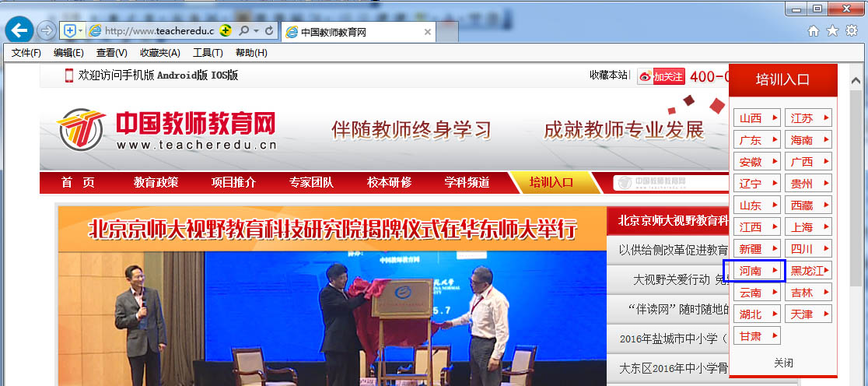Screen dimensions: 868x386
Task: Open 学科频道 navigation item
Action: pyautogui.click(x=467, y=182)
